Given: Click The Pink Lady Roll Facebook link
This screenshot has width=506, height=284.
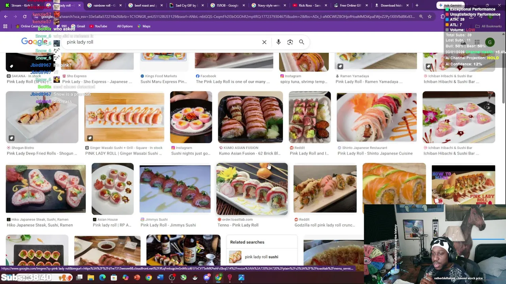Looking at the screenshot, I should (x=233, y=82).
